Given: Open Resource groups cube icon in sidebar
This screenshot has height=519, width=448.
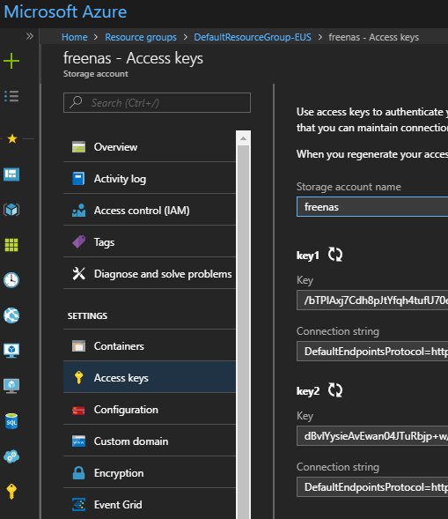Looking at the screenshot, I should 11,210.
